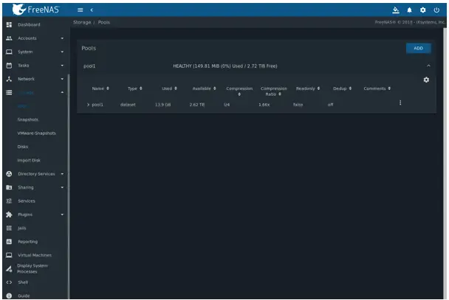Expand the Network menu arrow

[62, 79]
